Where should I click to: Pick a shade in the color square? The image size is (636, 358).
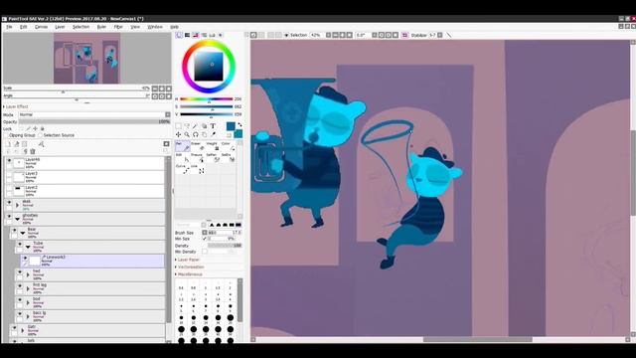209,67
